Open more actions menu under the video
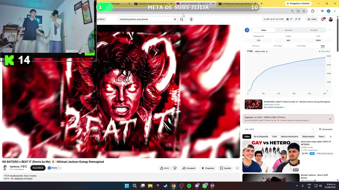The image size is (339, 190). point(237,168)
